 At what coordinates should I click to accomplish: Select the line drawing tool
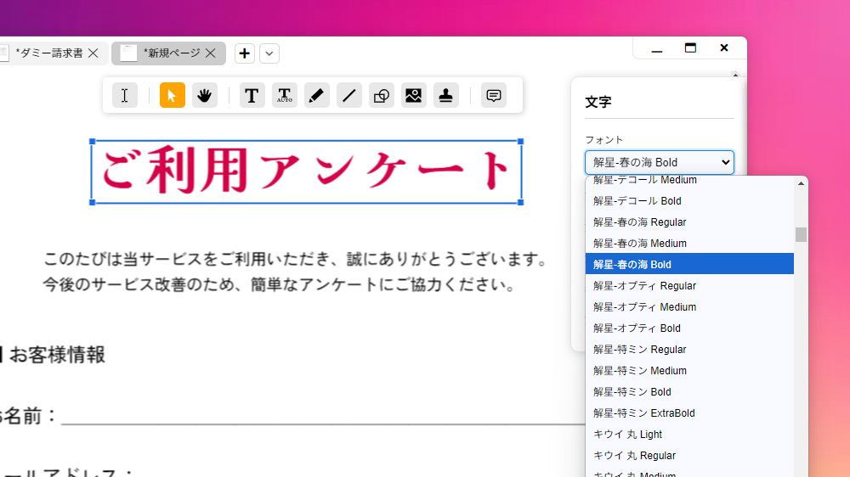[x=348, y=96]
